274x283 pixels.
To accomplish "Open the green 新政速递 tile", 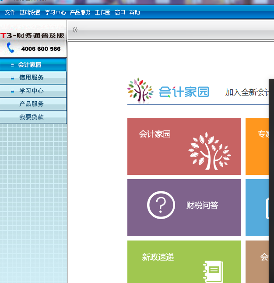I will pos(184,262).
